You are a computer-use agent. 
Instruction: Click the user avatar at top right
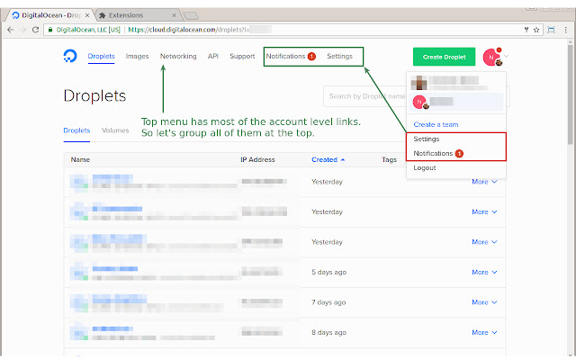click(x=492, y=57)
